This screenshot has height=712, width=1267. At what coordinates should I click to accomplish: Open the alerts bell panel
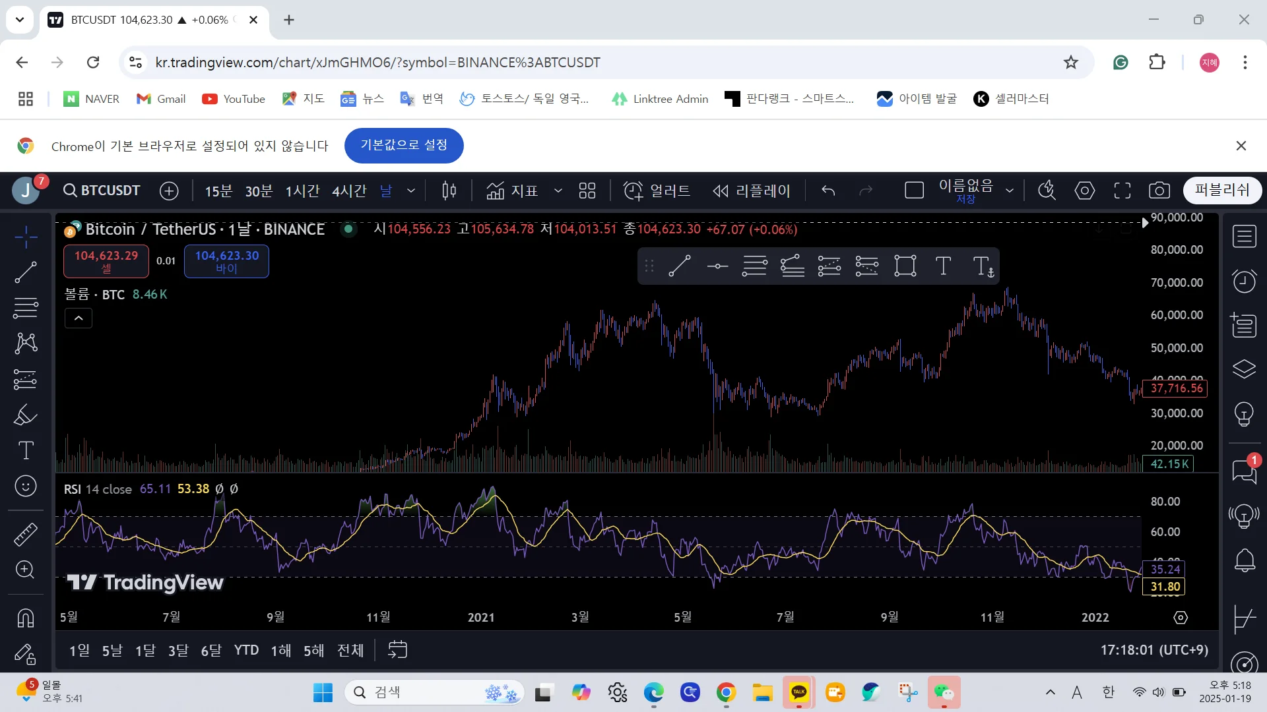pos(1245,560)
